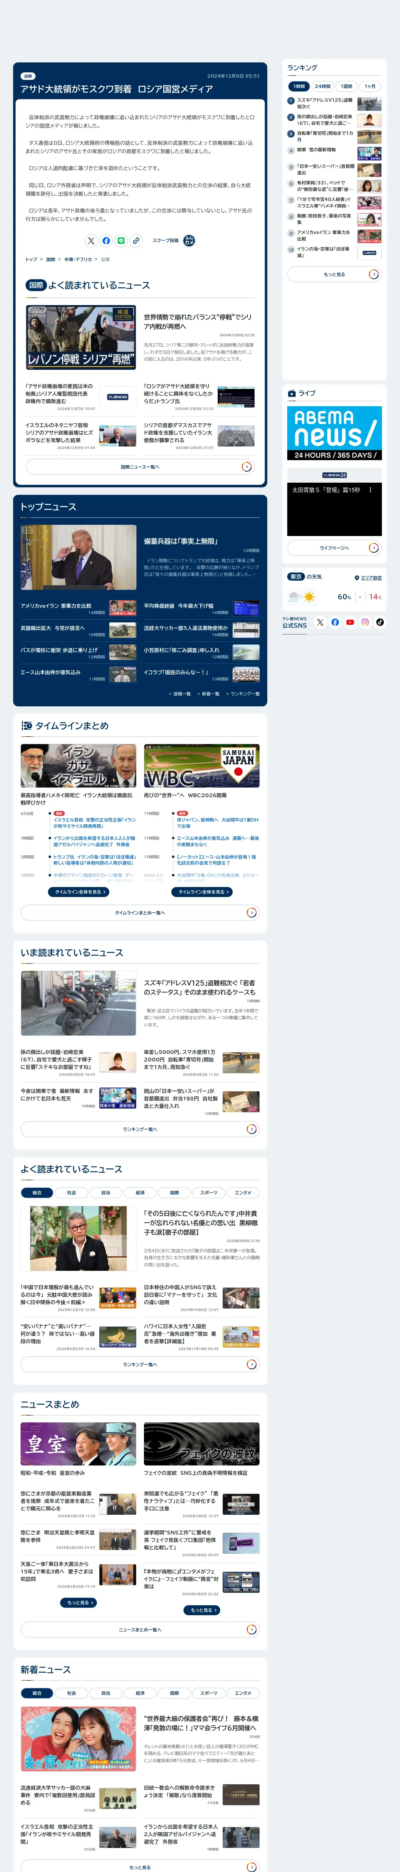Open 皇室 news summary banner

point(79,1445)
